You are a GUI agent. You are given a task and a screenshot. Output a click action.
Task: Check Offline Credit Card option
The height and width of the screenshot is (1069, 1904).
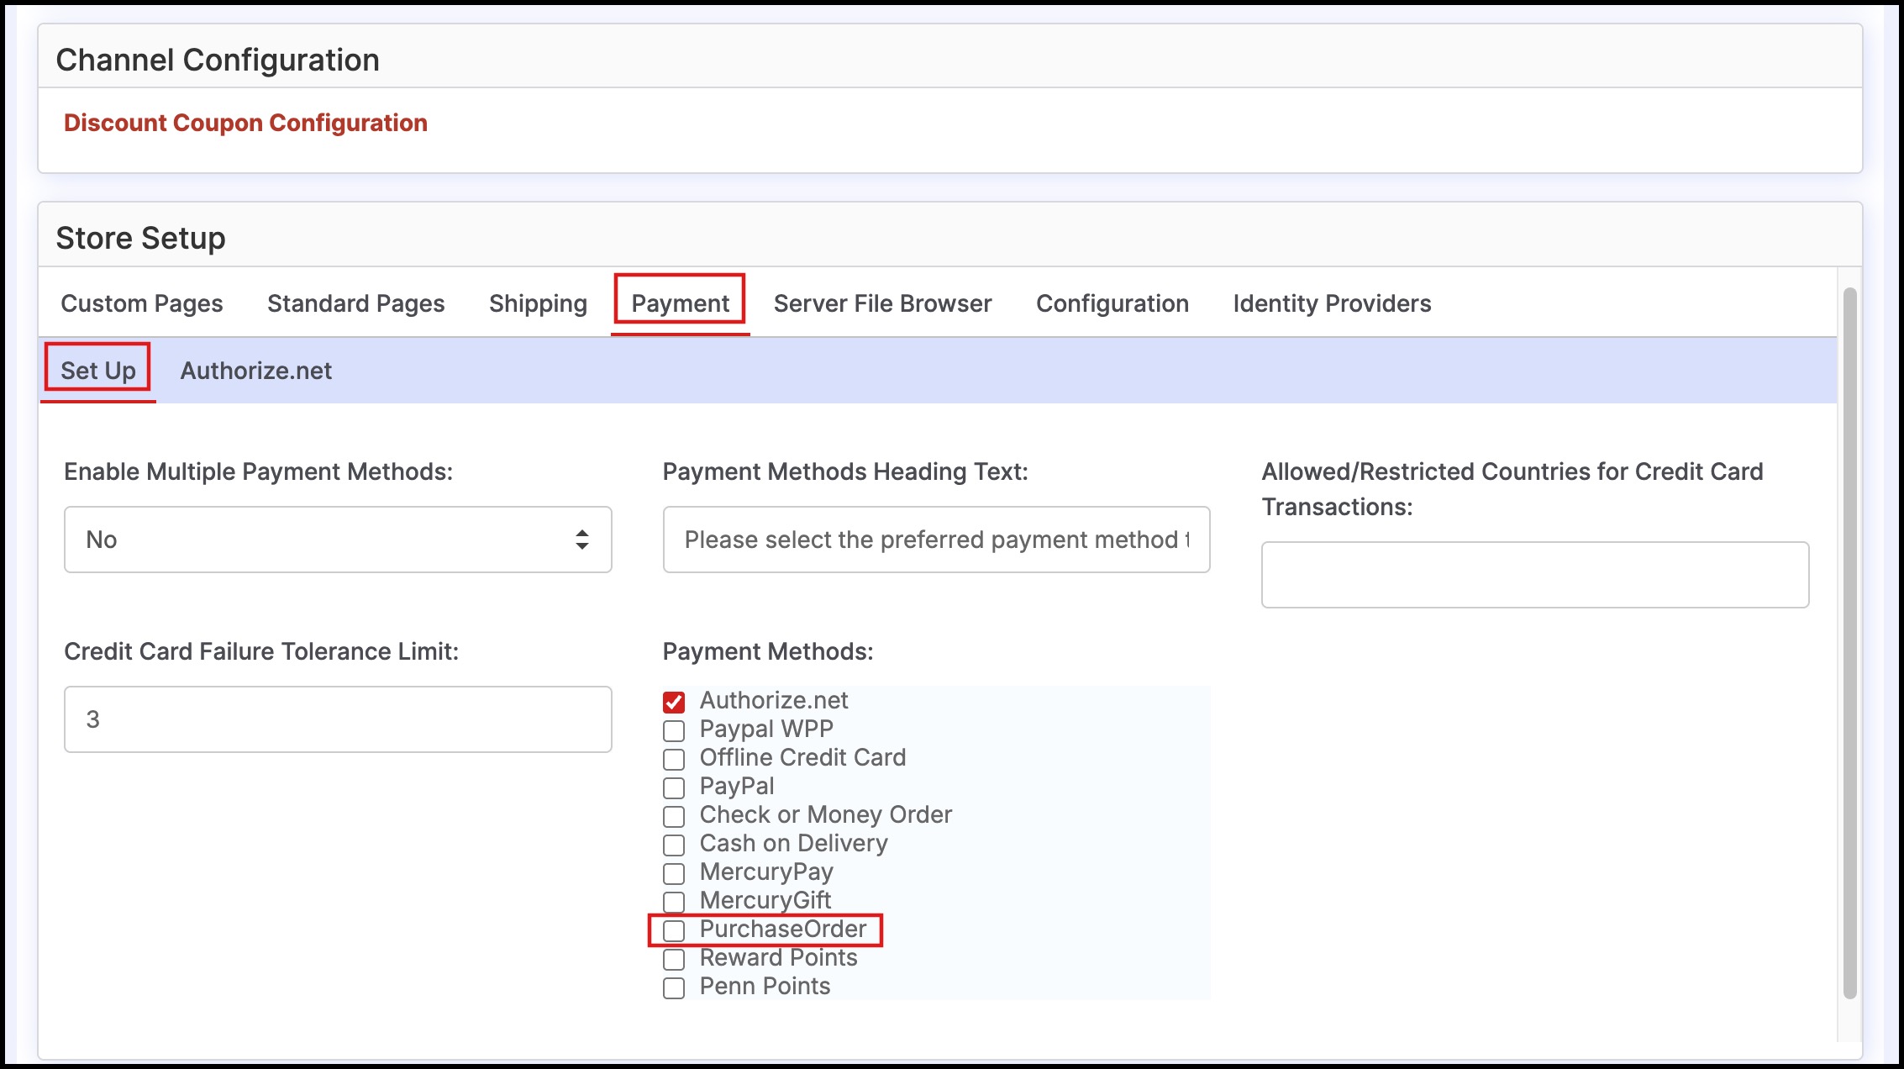coord(674,759)
